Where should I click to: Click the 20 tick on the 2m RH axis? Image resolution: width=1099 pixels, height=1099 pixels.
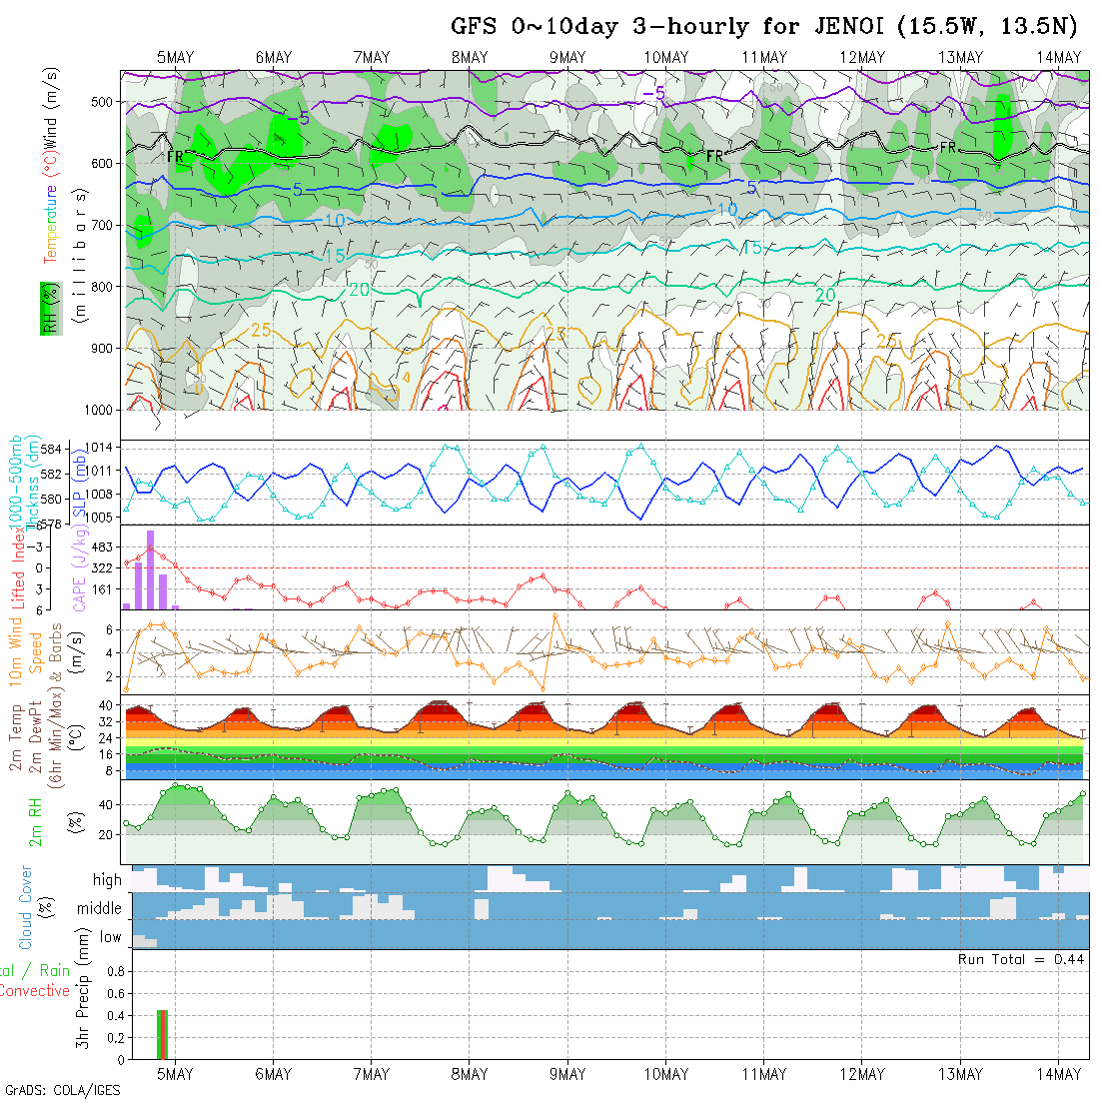pyautogui.click(x=106, y=835)
